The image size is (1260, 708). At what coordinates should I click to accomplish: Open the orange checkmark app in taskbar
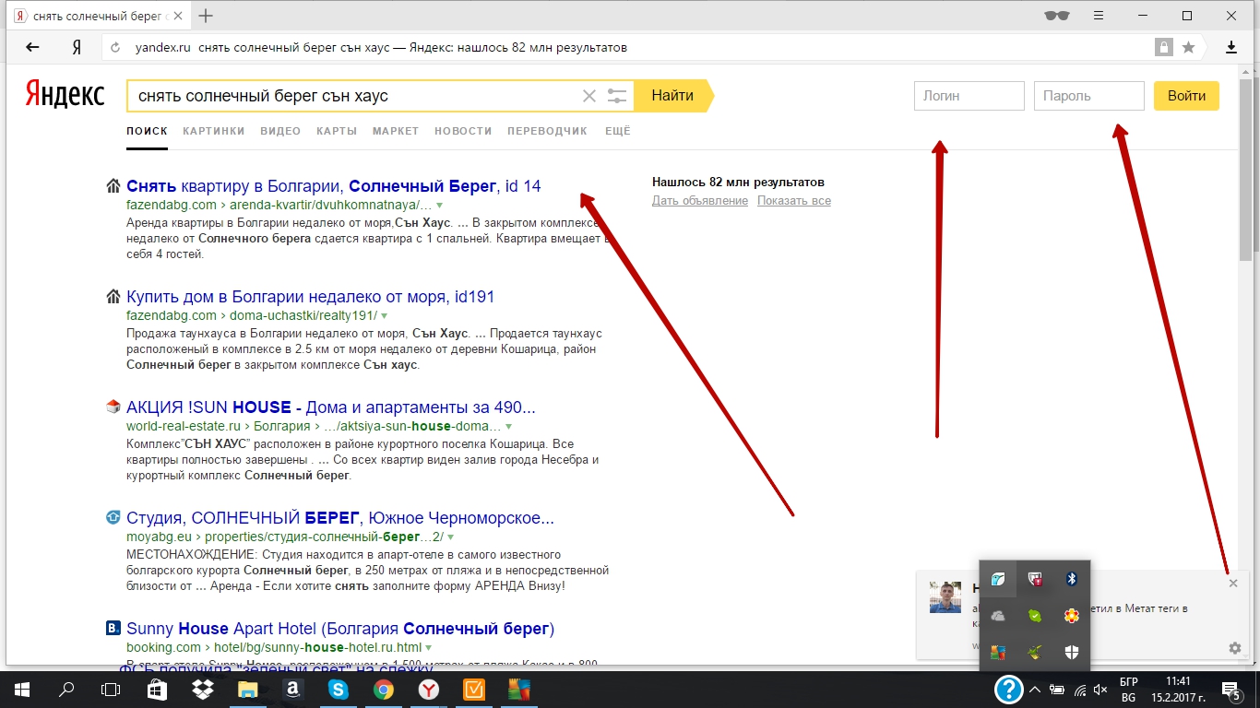coord(474,689)
